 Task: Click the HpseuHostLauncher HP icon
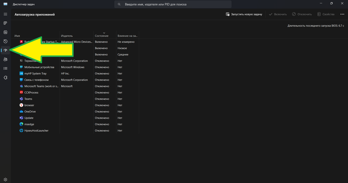[21, 131]
